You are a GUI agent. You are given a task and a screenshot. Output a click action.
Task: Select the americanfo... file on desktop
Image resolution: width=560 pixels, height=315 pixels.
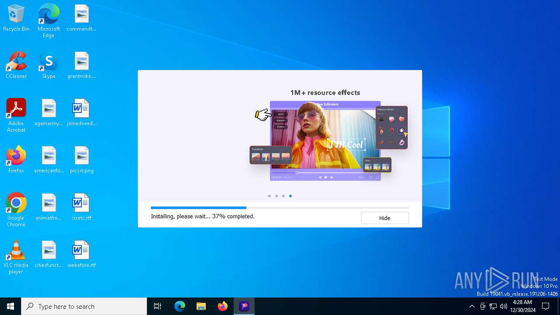pos(49,160)
